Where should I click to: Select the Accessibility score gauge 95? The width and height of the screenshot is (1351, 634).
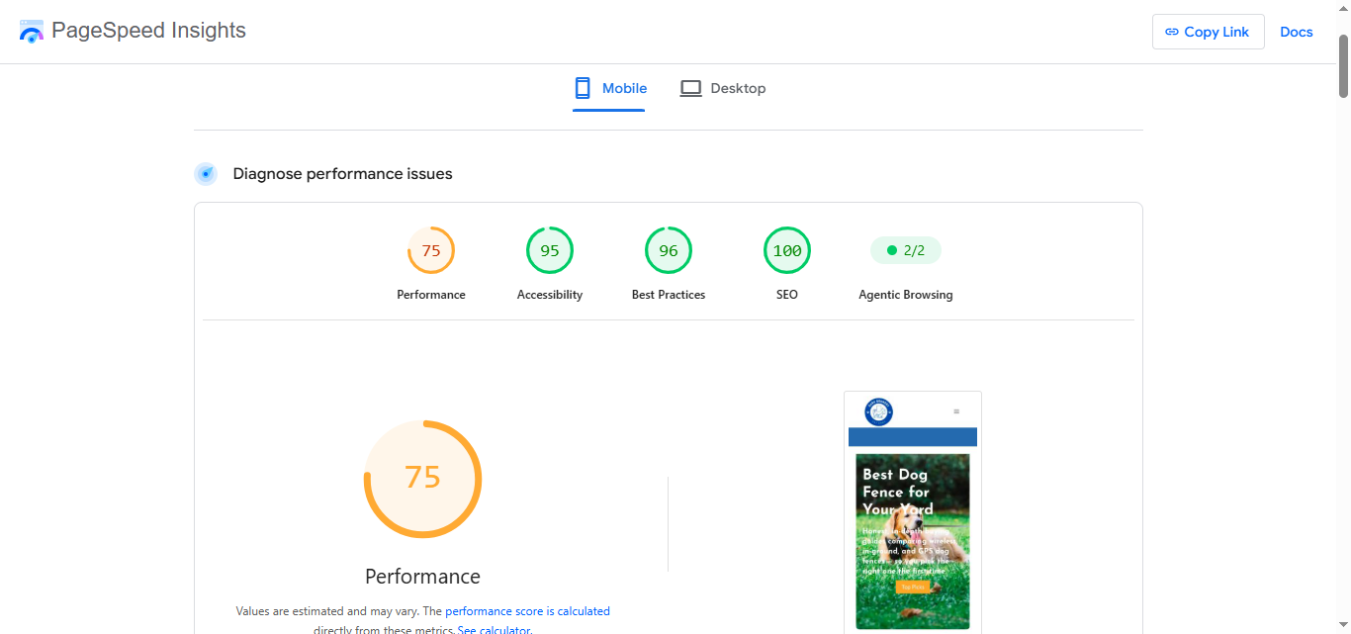550,250
